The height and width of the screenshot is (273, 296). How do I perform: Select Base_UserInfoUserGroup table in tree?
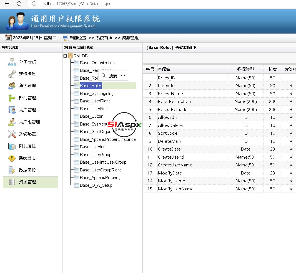coord(103,162)
